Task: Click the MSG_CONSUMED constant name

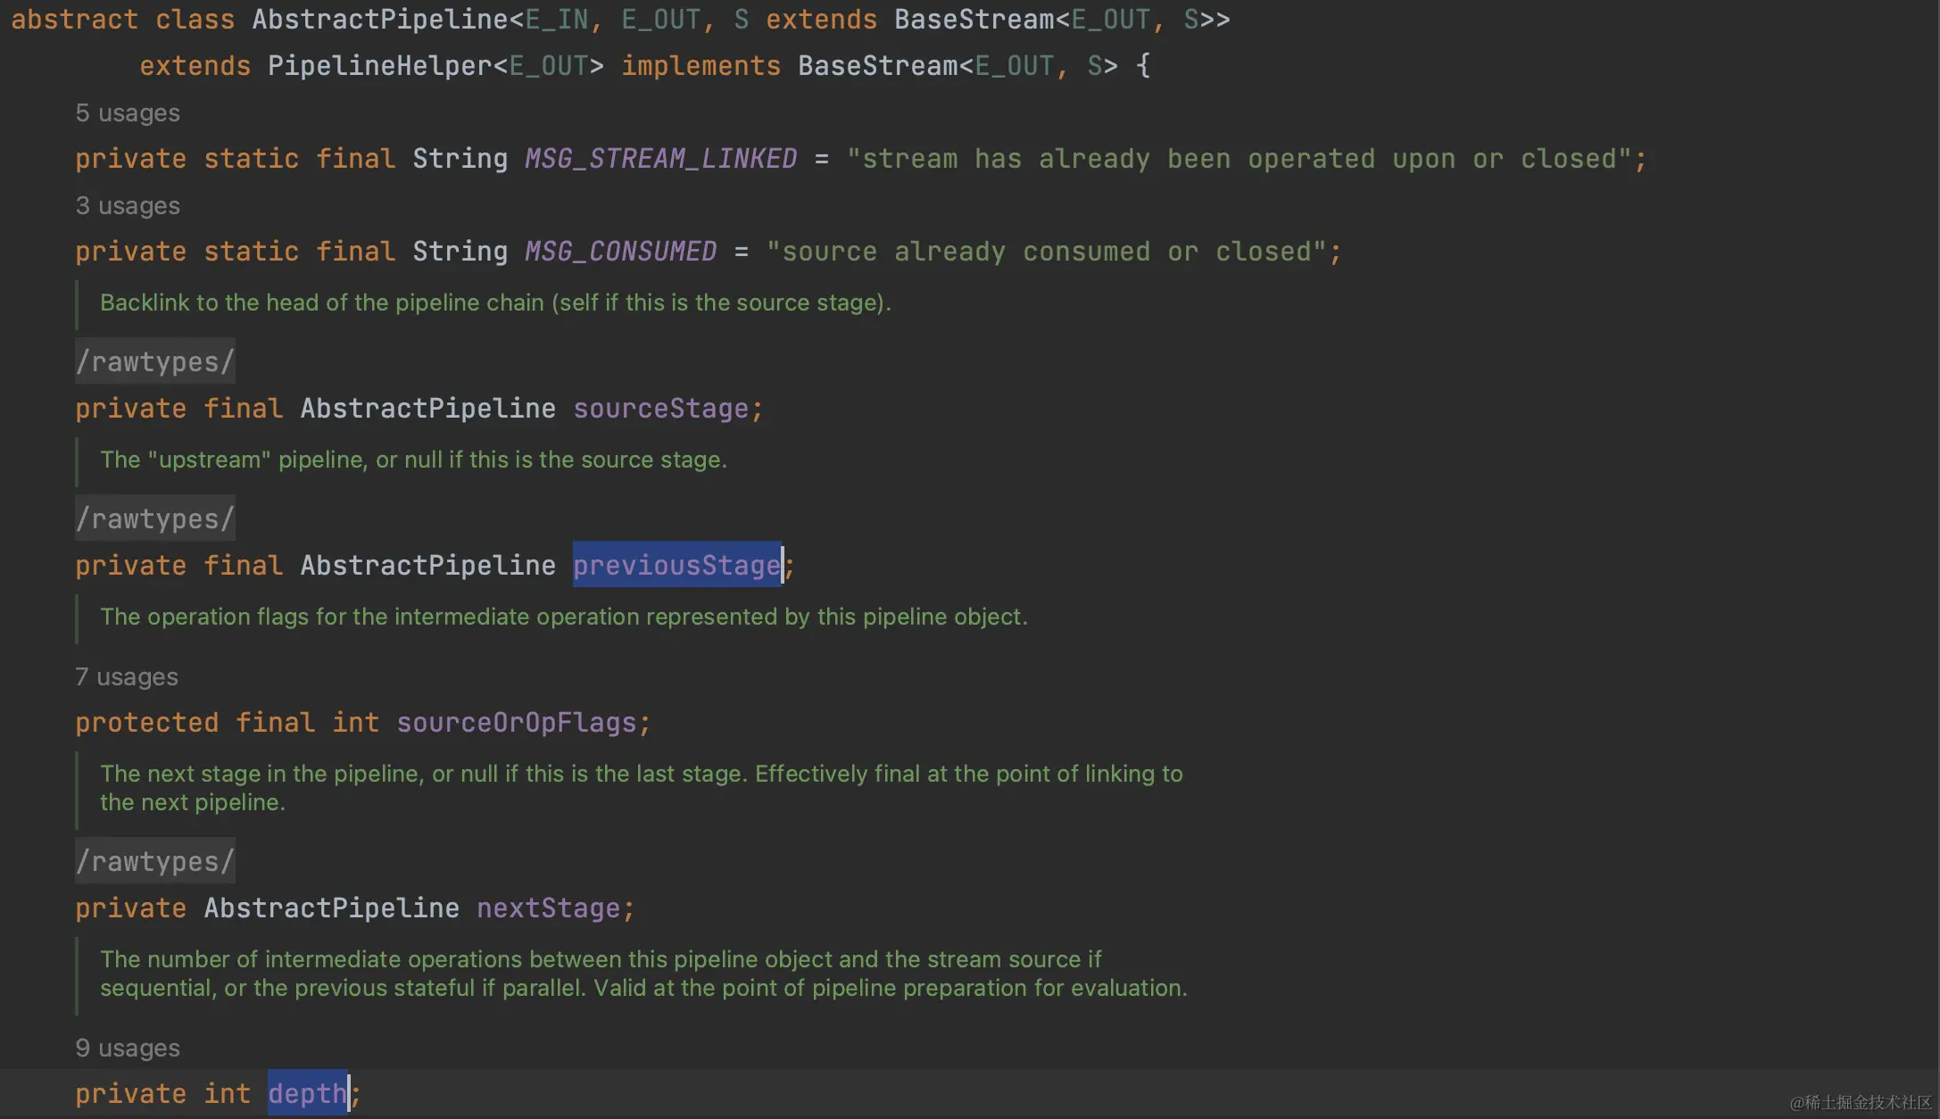Action: tap(620, 252)
